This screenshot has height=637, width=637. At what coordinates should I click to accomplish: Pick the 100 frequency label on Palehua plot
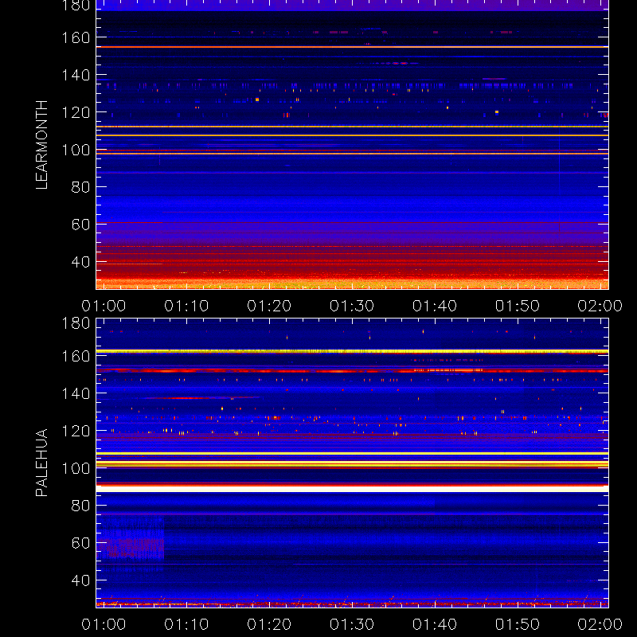tap(76, 468)
